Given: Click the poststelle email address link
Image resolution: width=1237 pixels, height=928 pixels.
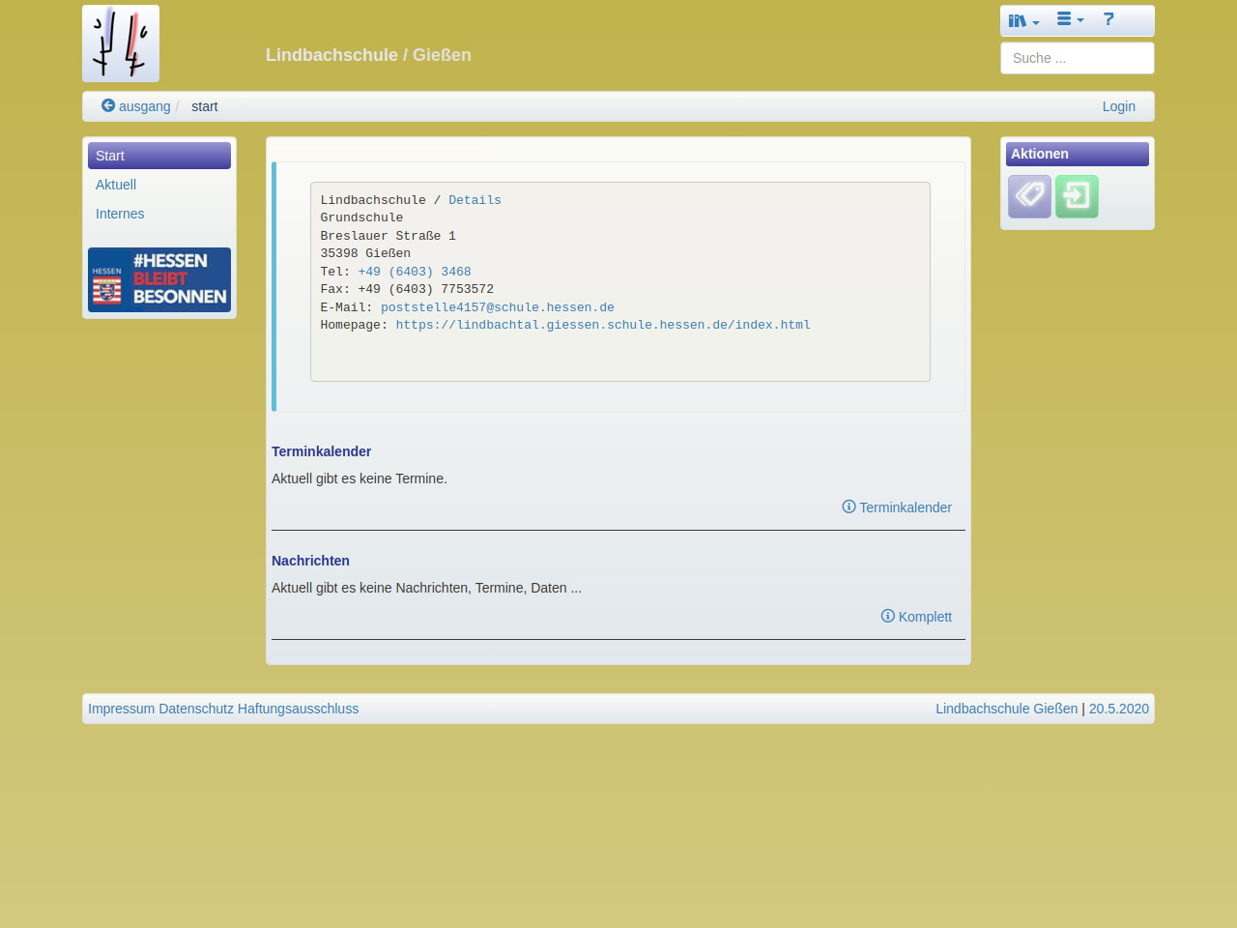Looking at the screenshot, I should click(x=497, y=307).
